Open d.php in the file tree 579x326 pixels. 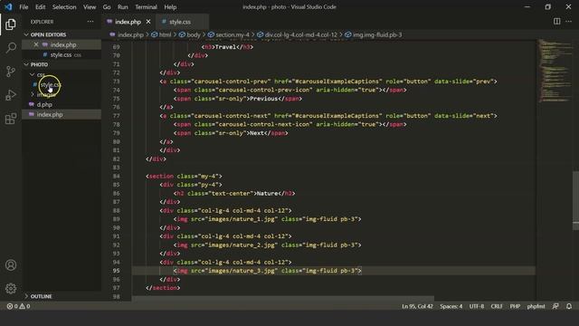click(44, 105)
